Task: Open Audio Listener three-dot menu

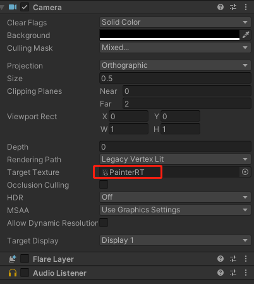Action: point(246,273)
